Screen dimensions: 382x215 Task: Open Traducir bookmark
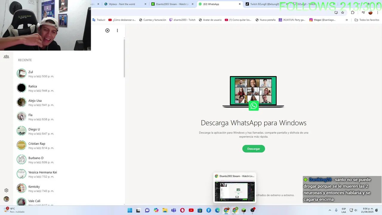(99, 20)
